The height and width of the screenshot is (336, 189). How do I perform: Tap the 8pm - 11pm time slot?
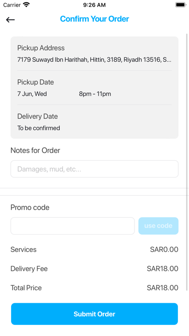point(95,94)
